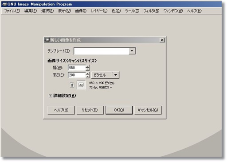Open the 選択(S) menu
The height and width of the screenshot is (162, 227).
[x=47, y=11]
